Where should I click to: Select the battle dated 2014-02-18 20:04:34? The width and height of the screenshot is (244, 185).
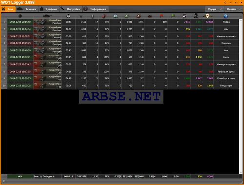coord(20,29)
